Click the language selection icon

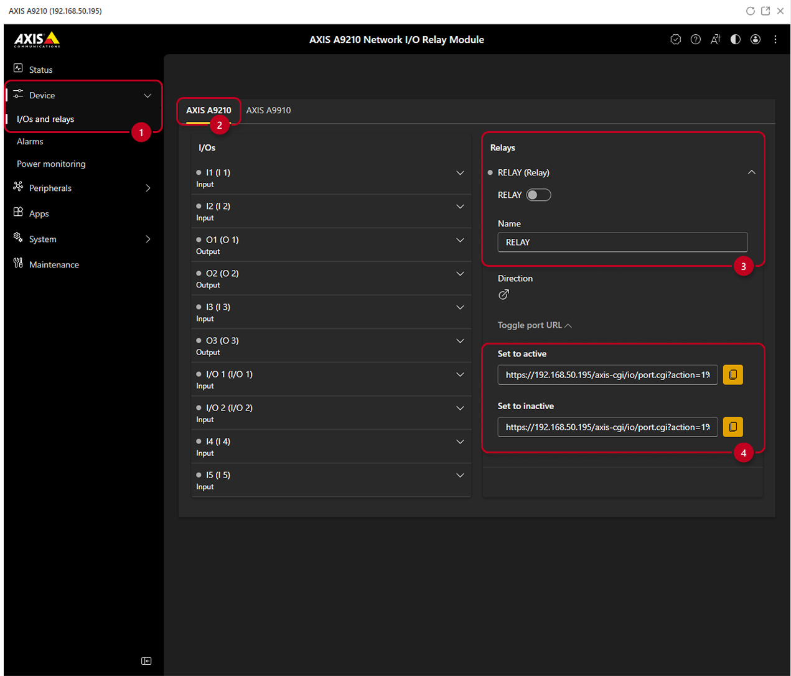[x=716, y=39]
